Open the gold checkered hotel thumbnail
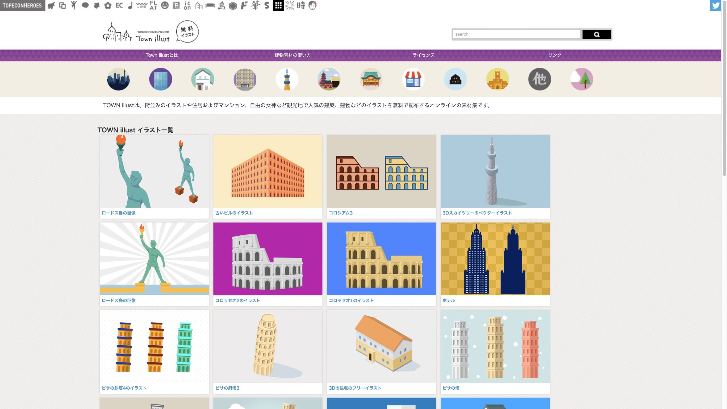727x409 pixels. pyautogui.click(x=495, y=259)
